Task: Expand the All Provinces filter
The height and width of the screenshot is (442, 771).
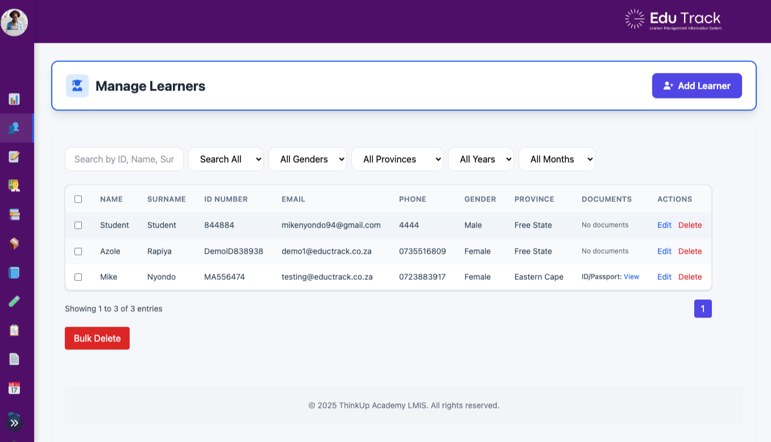Action: [x=397, y=159]
